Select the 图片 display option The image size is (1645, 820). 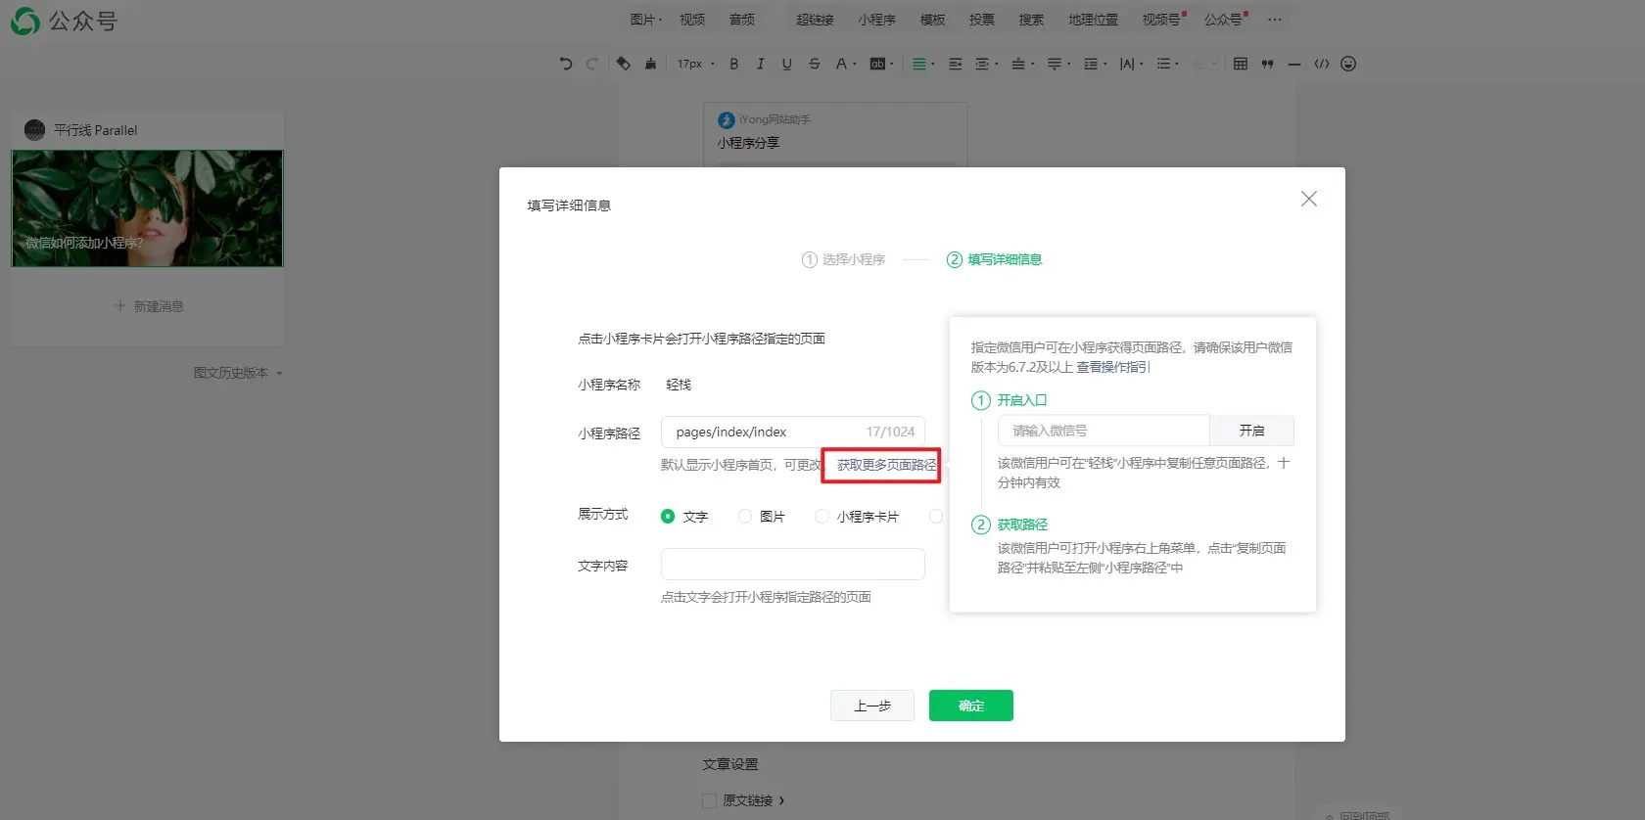(x=745, y=516)
